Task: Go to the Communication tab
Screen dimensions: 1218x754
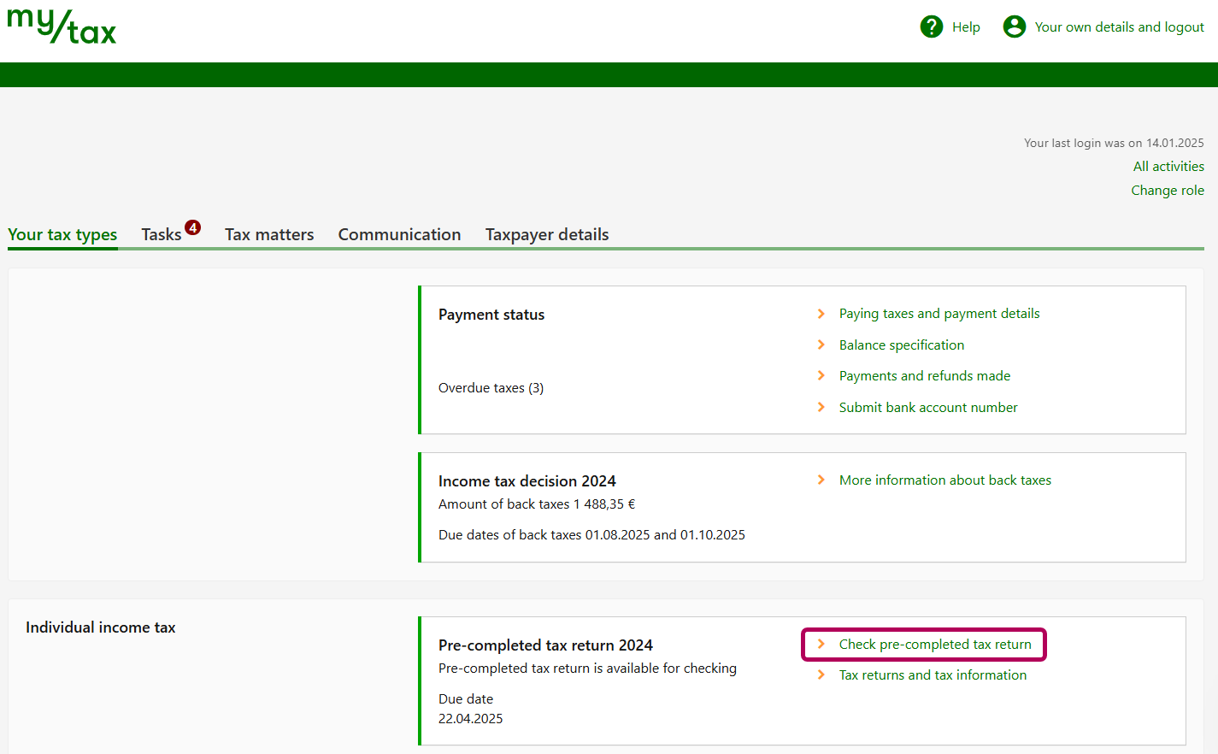Action: 399,234
